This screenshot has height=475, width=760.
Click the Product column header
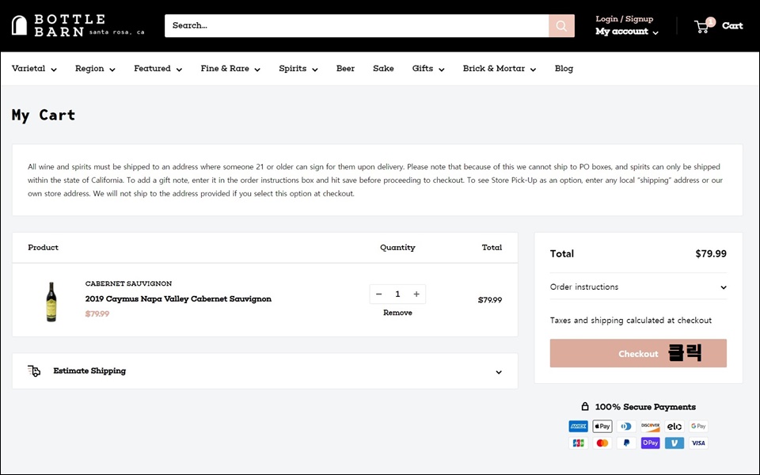coord(43,248)
